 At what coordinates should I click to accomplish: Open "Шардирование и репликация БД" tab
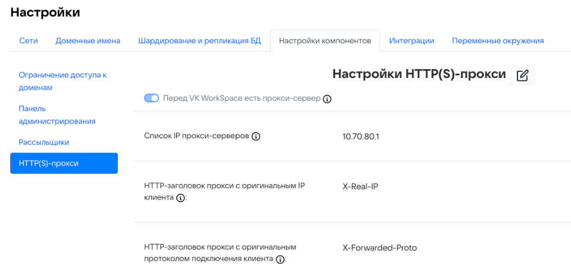click(199, 41)
